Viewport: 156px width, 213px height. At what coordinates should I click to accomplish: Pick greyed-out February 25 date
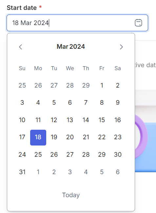pyautogui.click(x=22, y=86)
